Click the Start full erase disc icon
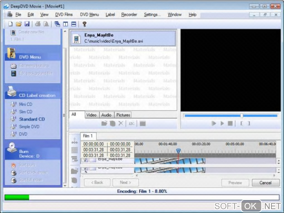The image size is (284, 213). [14, 180]
